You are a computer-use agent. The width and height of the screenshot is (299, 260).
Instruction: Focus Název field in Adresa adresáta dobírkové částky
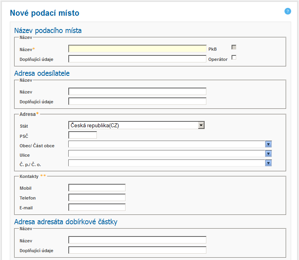(137, 240)
